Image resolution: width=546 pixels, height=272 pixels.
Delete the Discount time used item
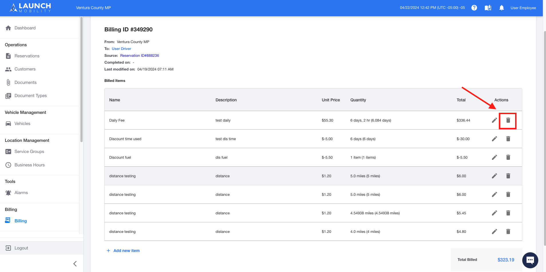[508, 139]
